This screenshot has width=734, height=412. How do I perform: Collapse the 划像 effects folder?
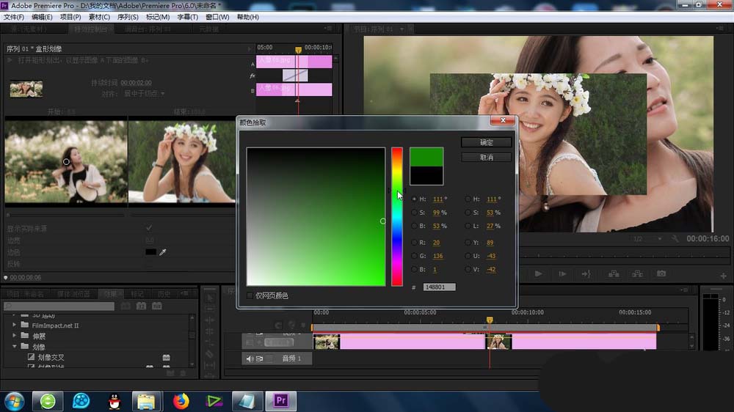coord(15,347)
